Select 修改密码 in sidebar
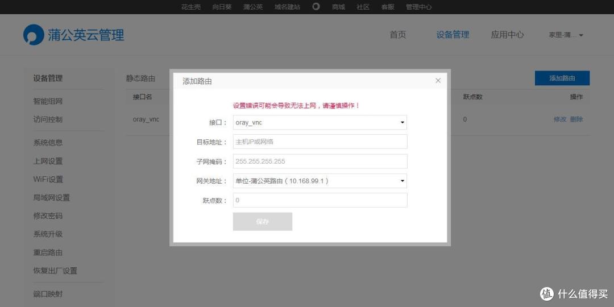The width and height of the screenshot is (614, 307). [48, 216]
